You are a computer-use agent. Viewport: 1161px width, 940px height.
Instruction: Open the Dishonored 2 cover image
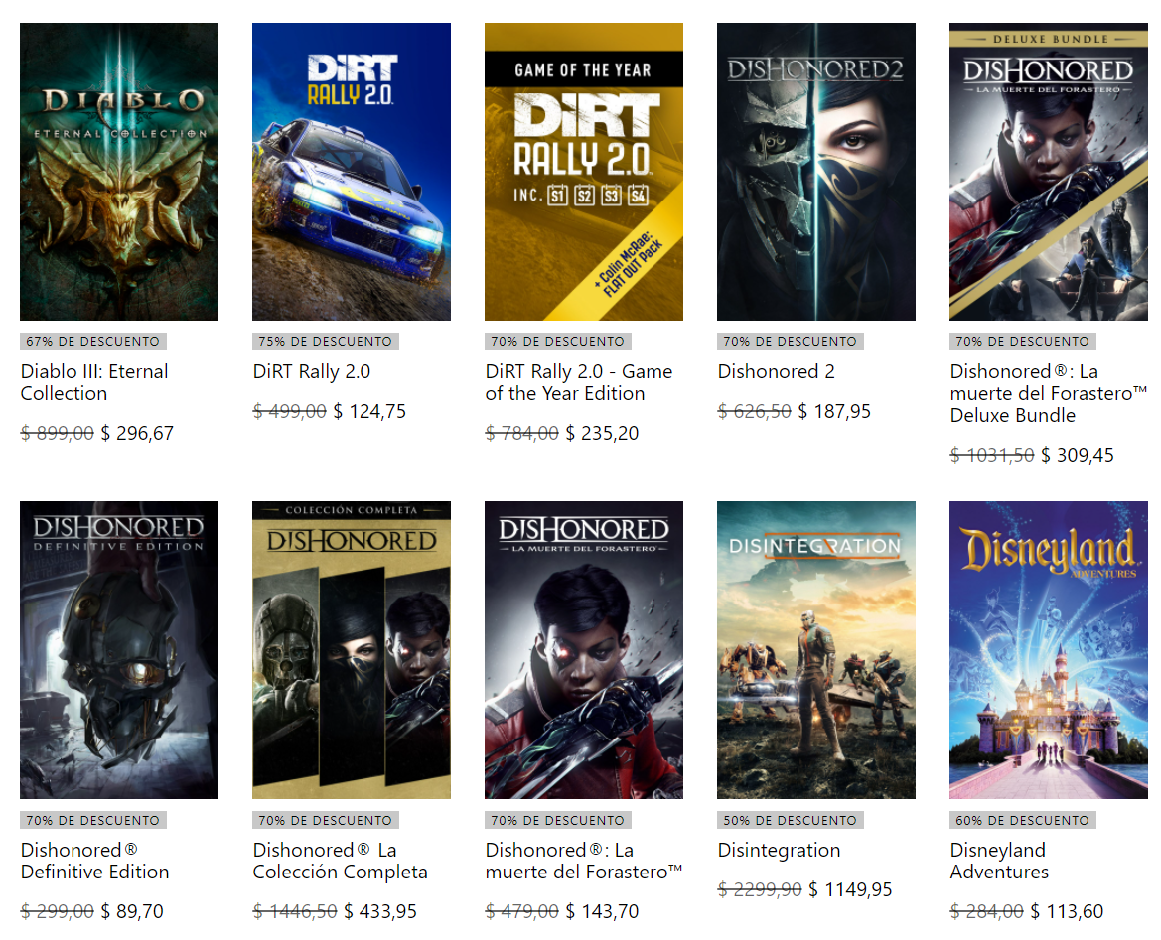tap(816, 172)
